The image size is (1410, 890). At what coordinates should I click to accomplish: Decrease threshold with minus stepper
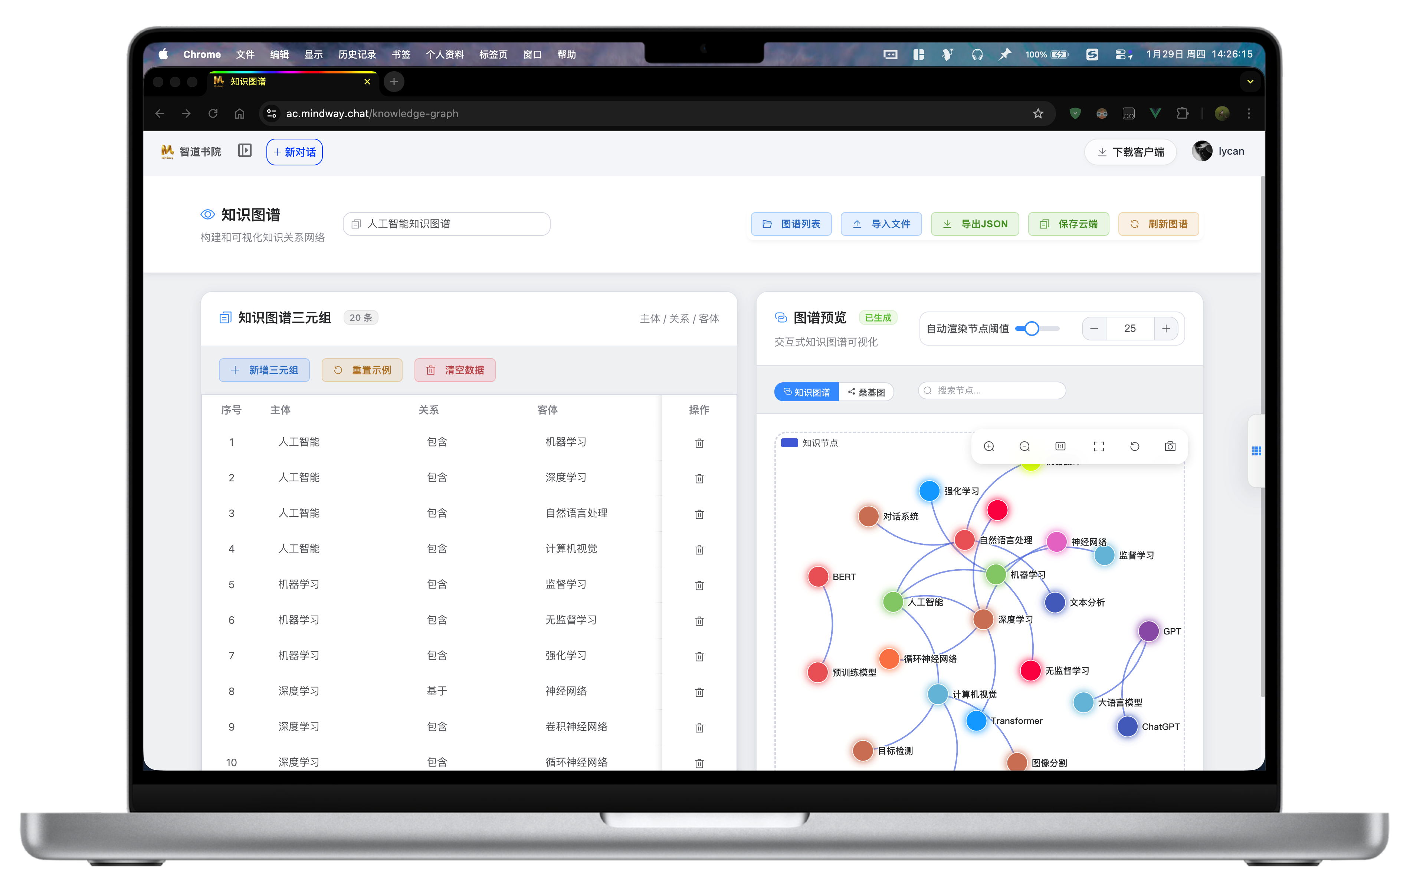pyautogui.click(x=1094, y=329)
